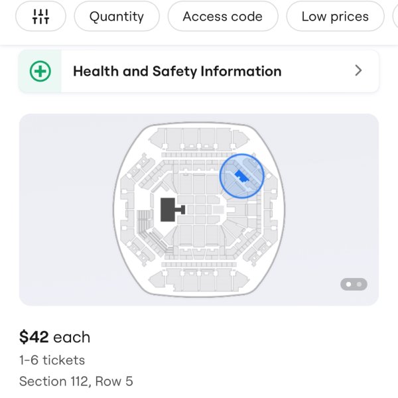Screen dimensions: 398x398
Task: Expand Health and Safety chevron arrow
Action: [358, 70]
